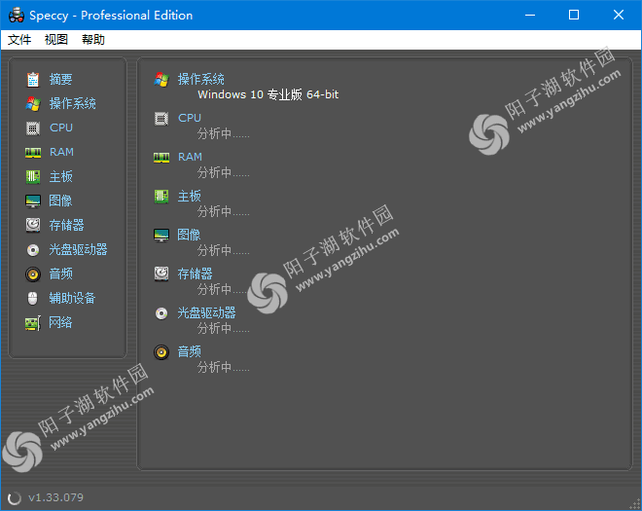
Task: Click the 辅助设备 mouse icon in sidebar
Action: (33, 298)
